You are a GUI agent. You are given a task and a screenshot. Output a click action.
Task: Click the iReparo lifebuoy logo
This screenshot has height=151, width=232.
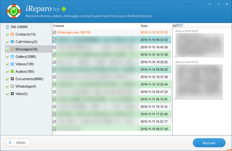14,11
